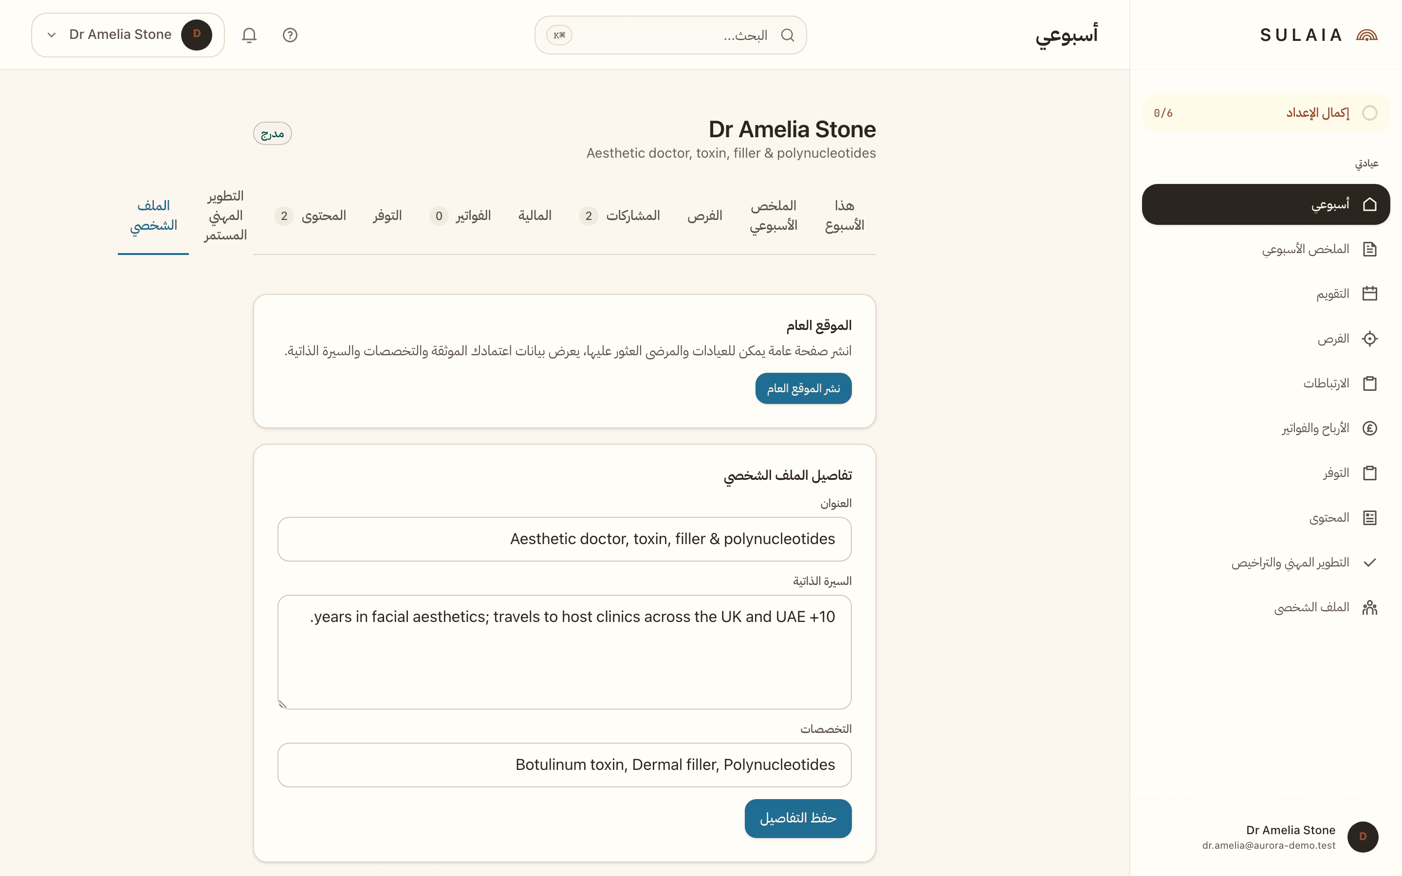Click the التخصصات specialties input field
Image resolution: width=1402 pixels, height=876 pixels.
click(564, 765)
